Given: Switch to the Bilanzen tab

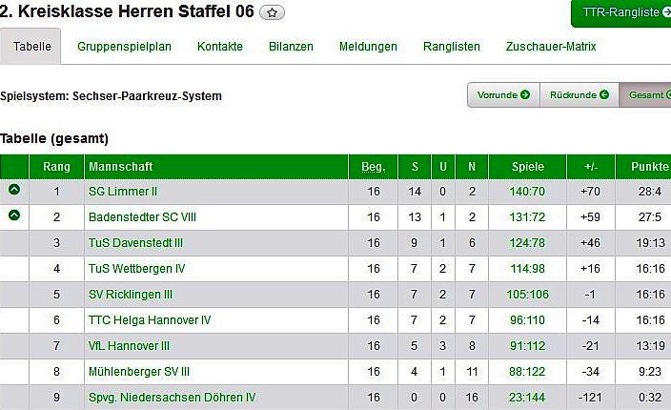Looking at the screenshot, I should 291,47.
